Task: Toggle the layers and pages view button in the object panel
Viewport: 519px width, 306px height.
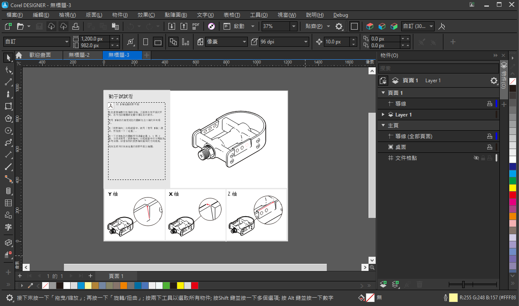Action: (383, 81)
